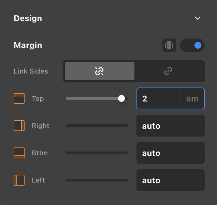Image resolution: width=217 pixels, height=205 pixels.
Task: Collapse the Design section chevron
Action: point(198,18)
